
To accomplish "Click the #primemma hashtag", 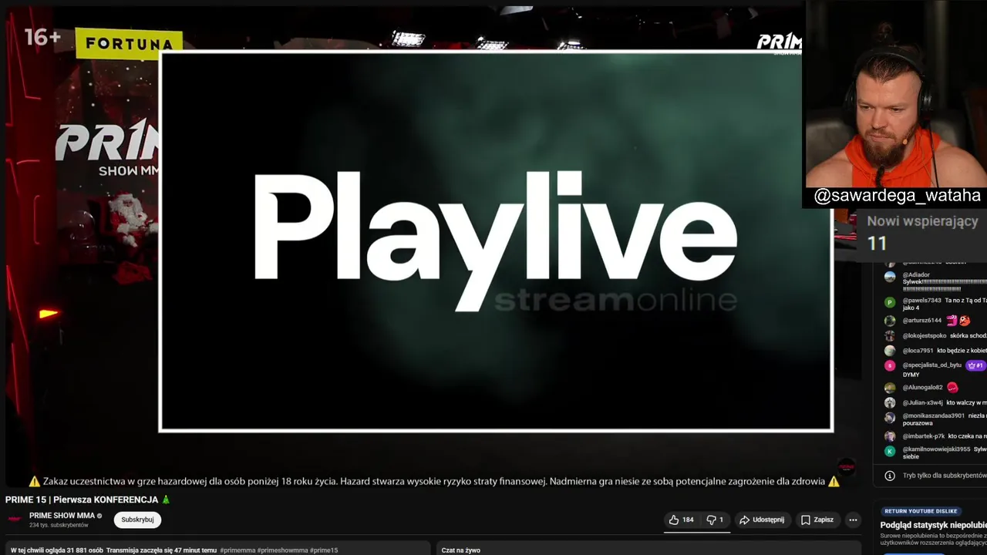I will click(x=237, y=550).
